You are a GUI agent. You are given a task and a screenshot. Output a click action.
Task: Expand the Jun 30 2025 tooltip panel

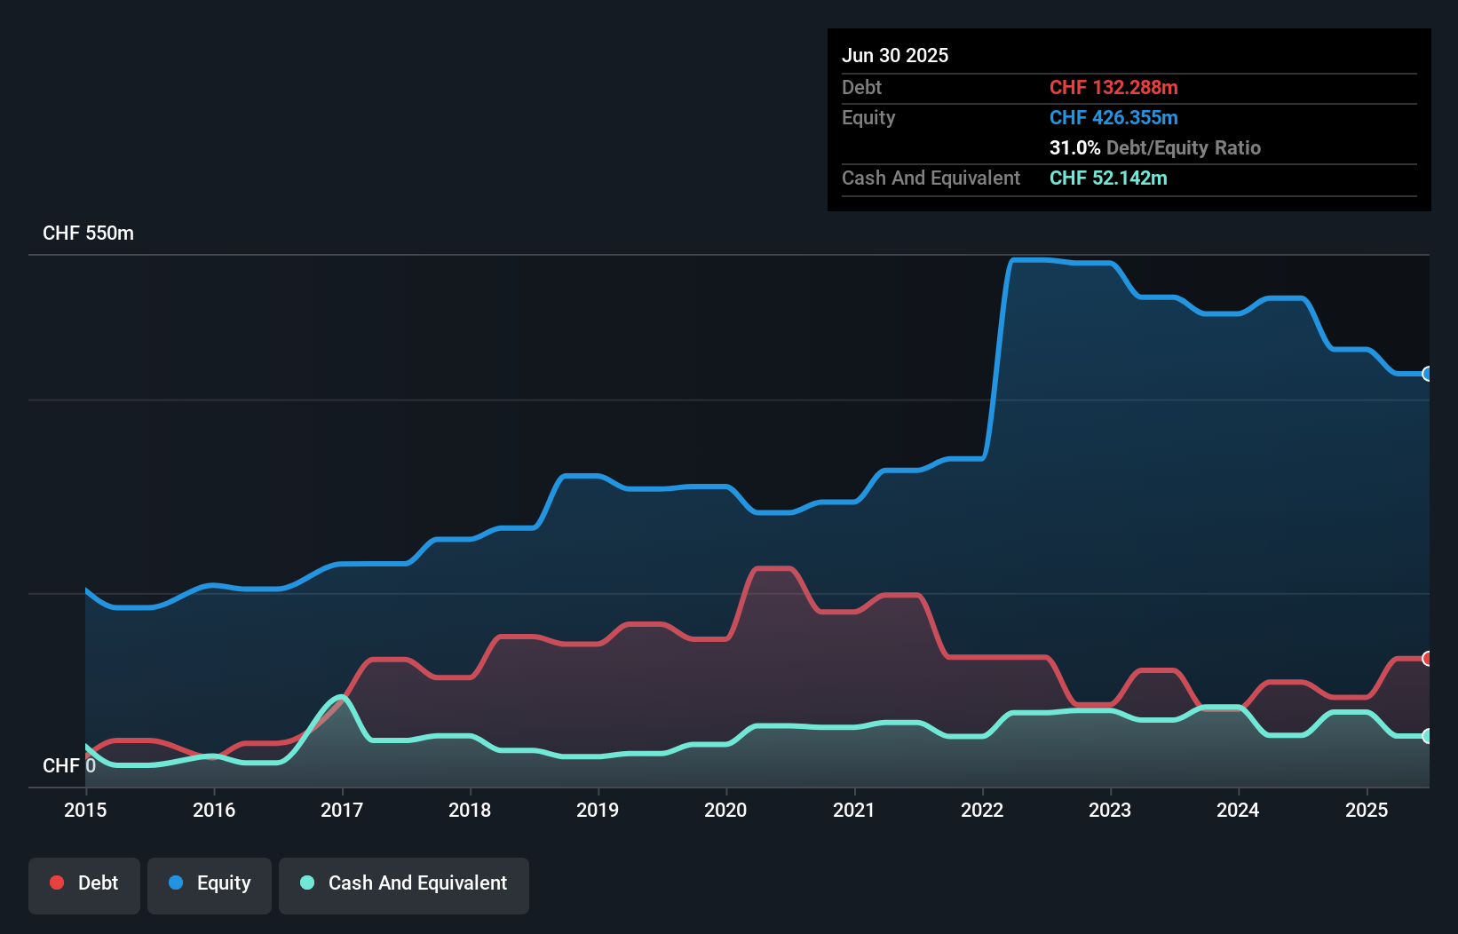(1129, 120)
